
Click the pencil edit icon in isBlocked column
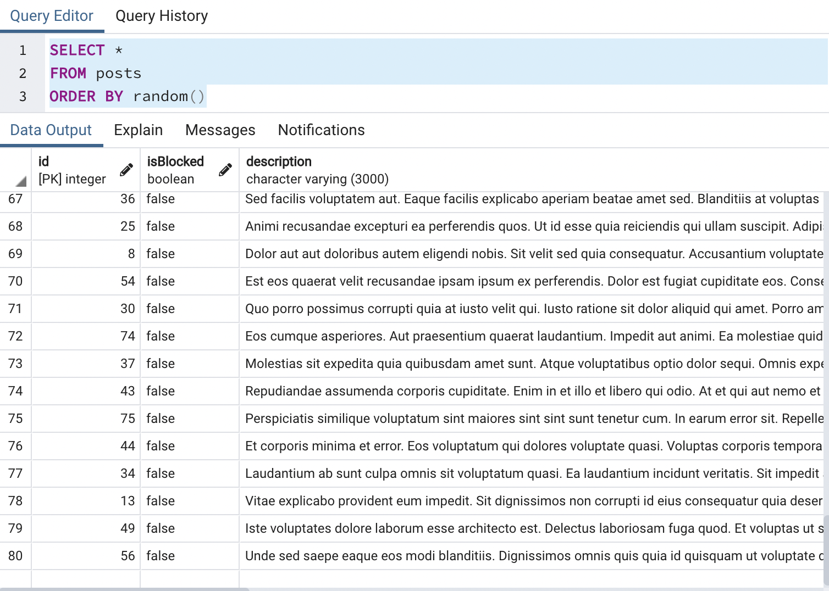(225, 170)
